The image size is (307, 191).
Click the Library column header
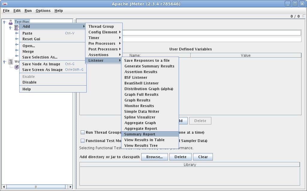[x=190, y=165]
